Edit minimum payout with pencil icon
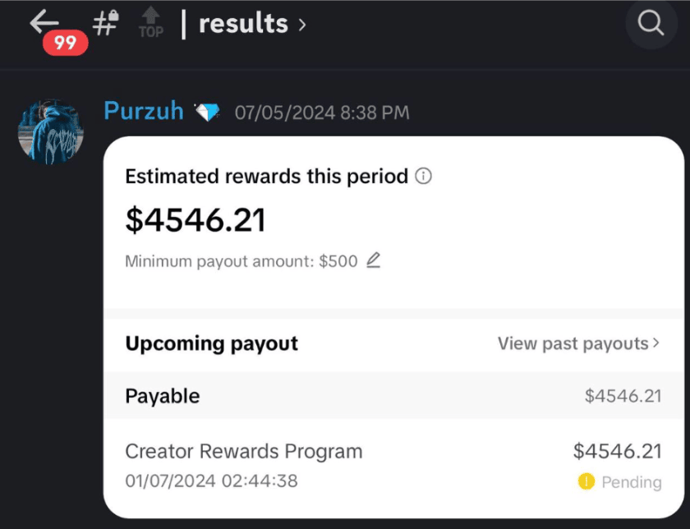The image size is (690, 529). click(x=373, y=260)
